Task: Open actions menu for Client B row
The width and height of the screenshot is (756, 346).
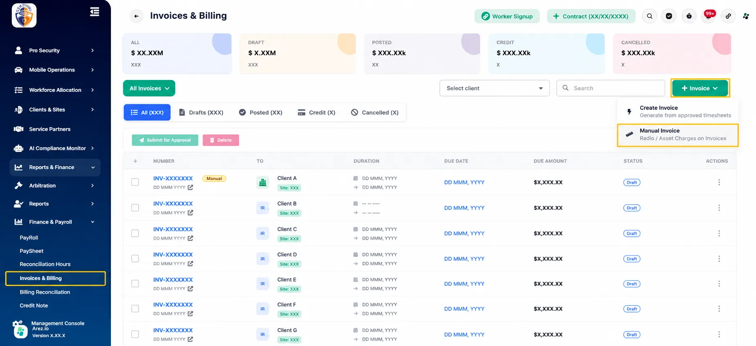Action: point(719,208)
